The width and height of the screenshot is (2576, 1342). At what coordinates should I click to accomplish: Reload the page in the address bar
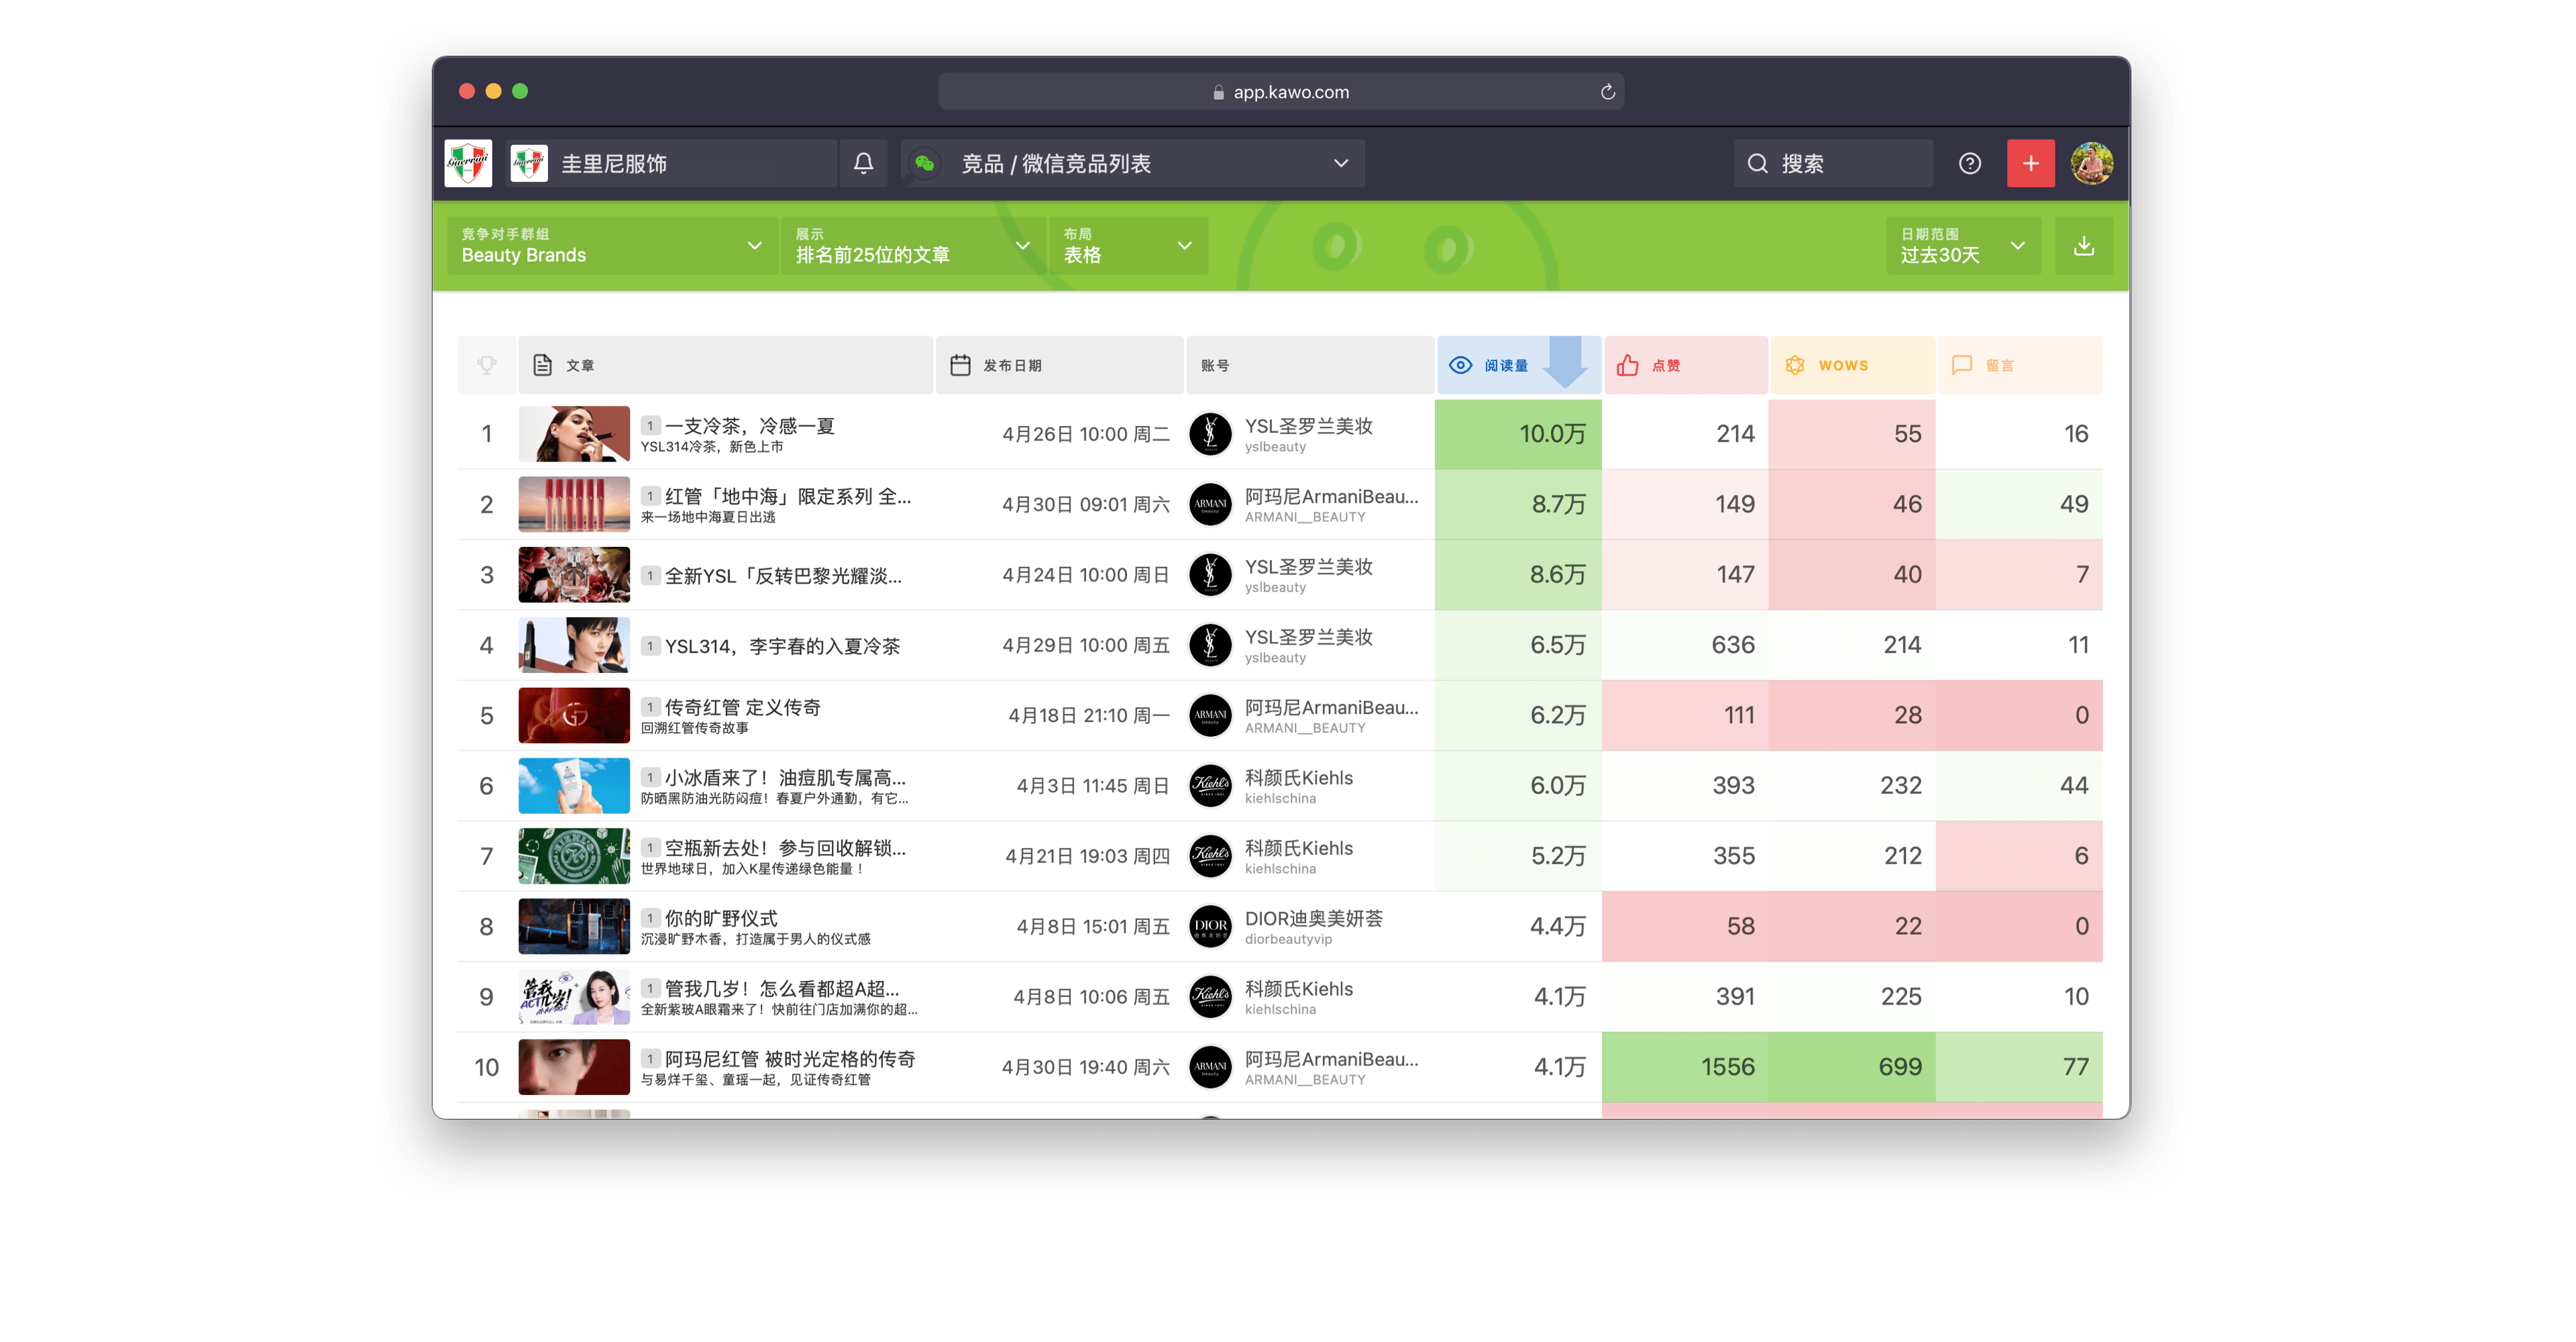(x=1607, y=92)
